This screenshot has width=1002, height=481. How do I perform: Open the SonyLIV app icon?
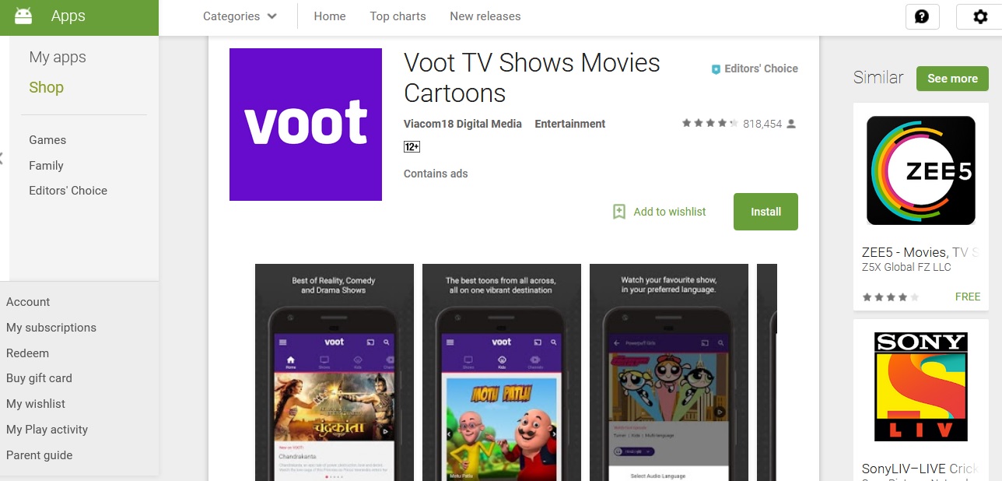[x=921, y=387]
